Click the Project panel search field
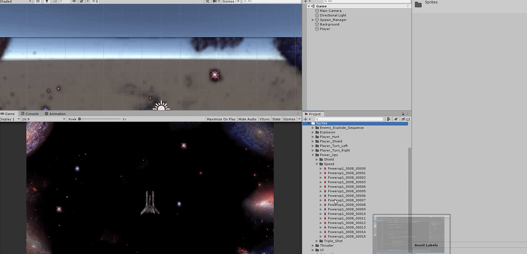 pos(349,119)
